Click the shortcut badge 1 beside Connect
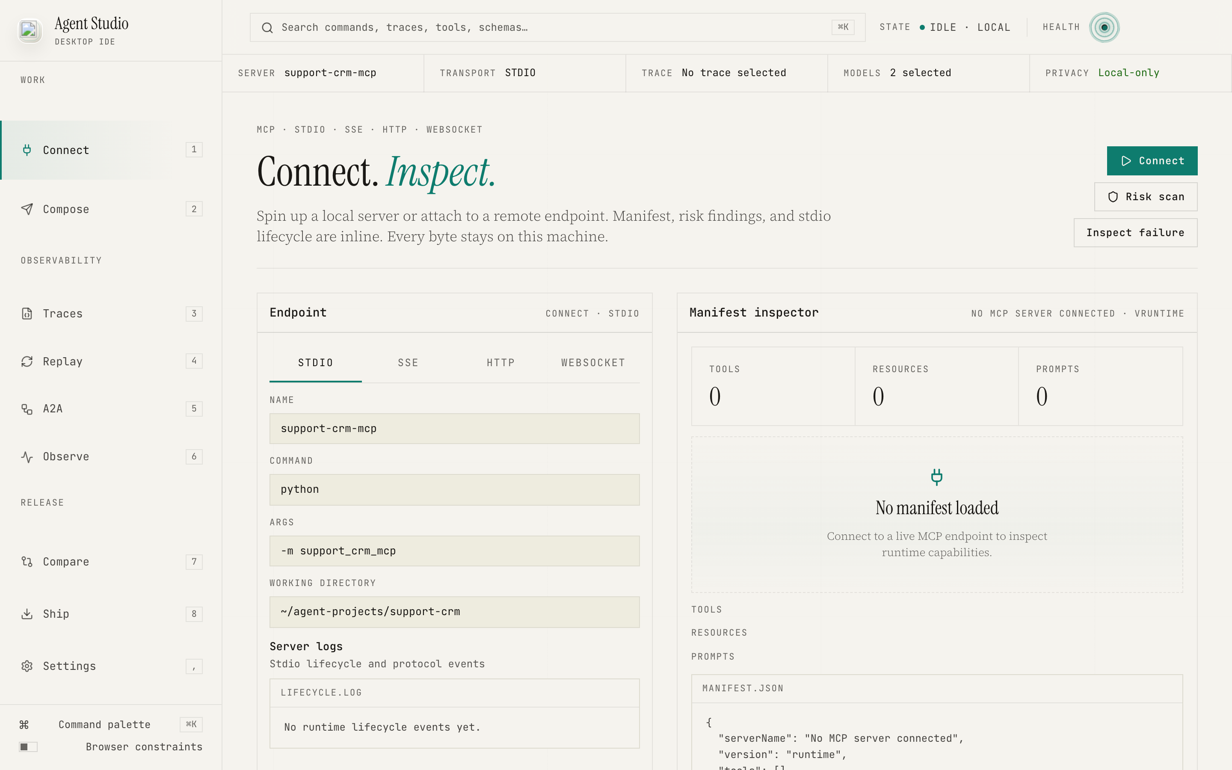This screenshot has height=770, width=1232. point(194,150)
